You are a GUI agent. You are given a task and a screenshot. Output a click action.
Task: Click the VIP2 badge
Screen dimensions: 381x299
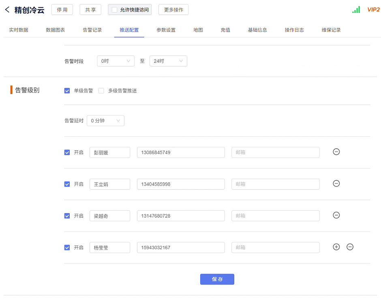tap(373, 10)
